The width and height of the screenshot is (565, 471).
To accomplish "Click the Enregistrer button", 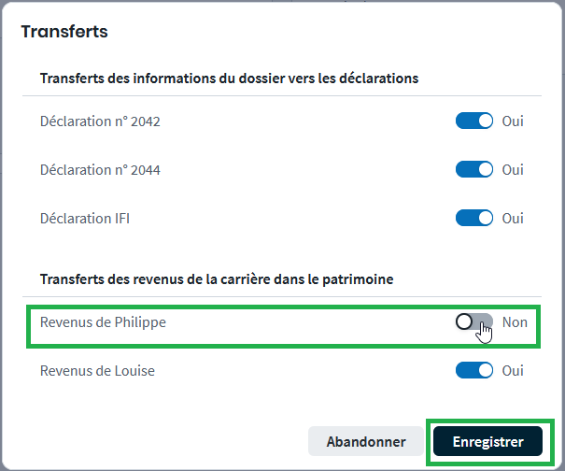I will click(x=487, y=442).
